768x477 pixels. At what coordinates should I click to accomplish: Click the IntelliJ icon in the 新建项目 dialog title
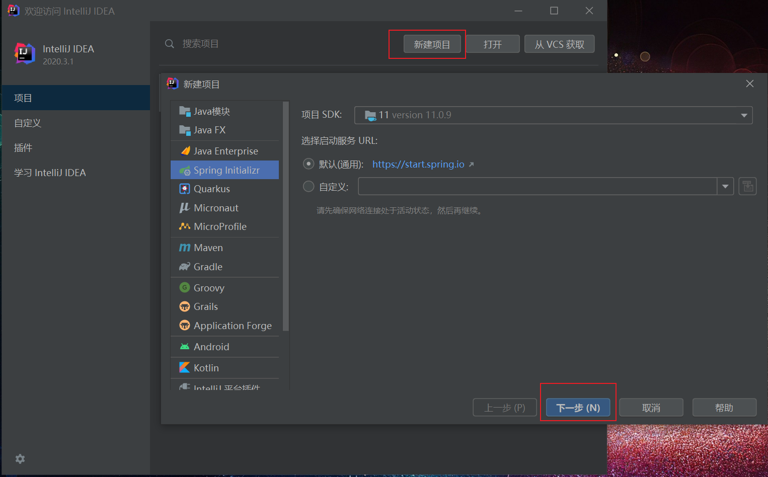pyautogui.click(x=173, y=84)
